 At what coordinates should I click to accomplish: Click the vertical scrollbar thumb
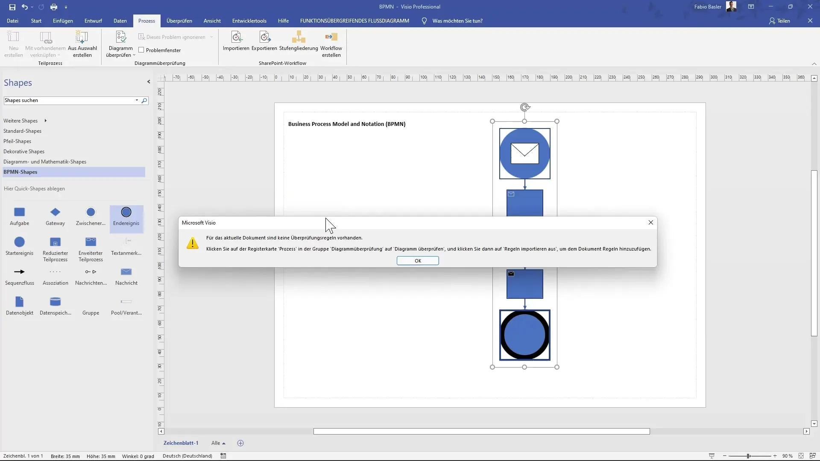[x=814, y=254]
